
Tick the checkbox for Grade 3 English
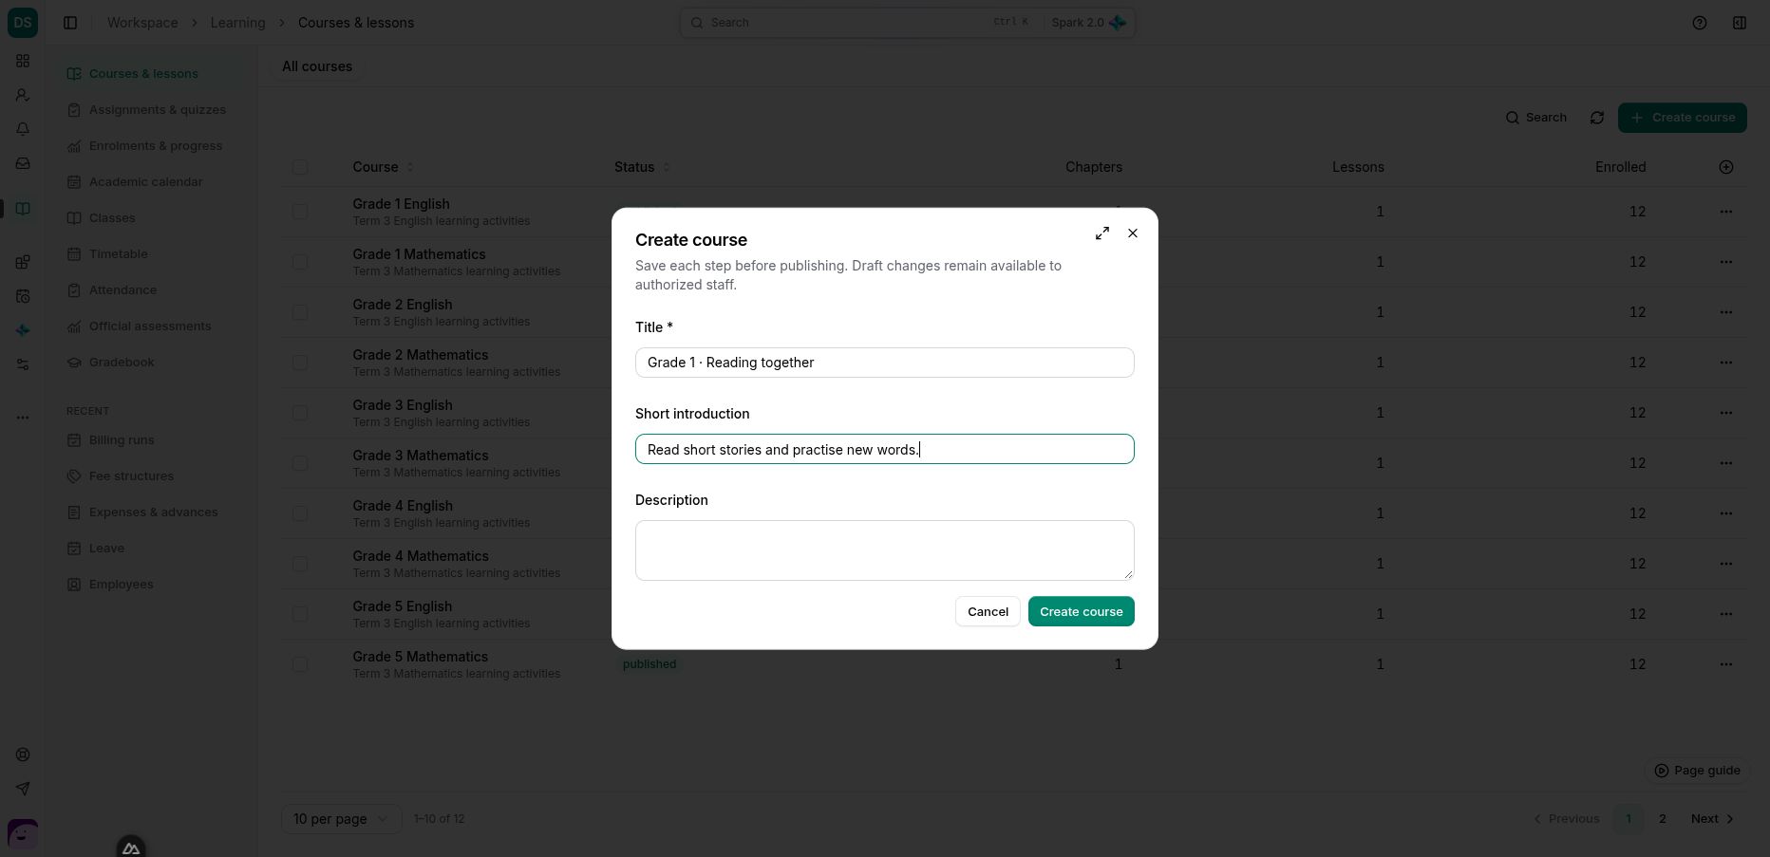coord(300,413)
